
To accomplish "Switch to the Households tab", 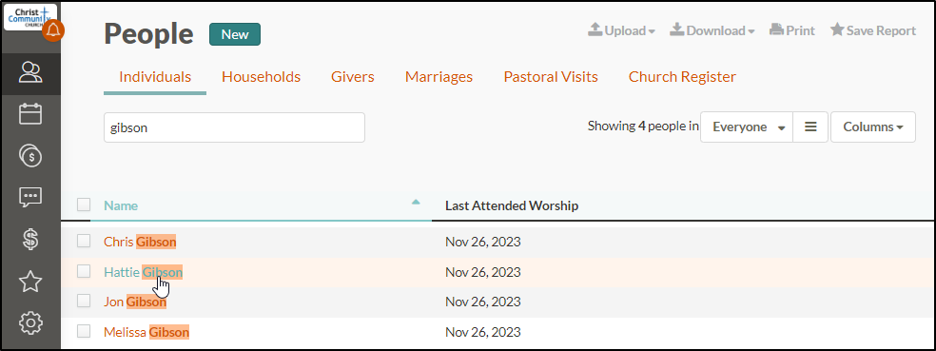I will [261, 77].
